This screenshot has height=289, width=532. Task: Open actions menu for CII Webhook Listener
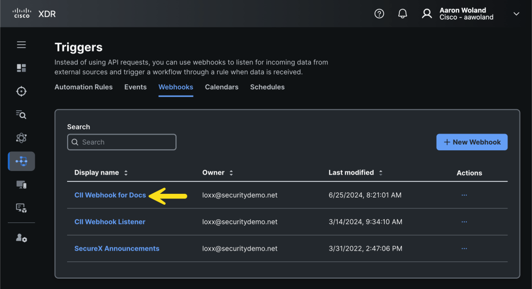click(464, 222)
